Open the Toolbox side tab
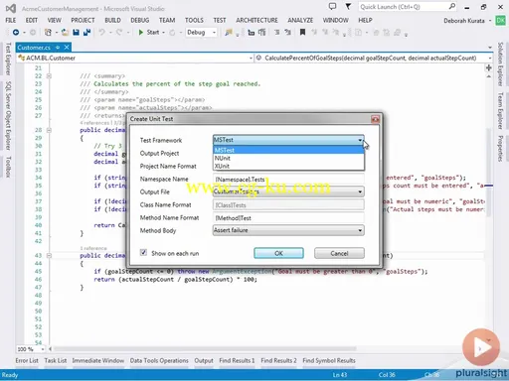The width and height of the screenshot is (509, 381). (x=8, y=167)
